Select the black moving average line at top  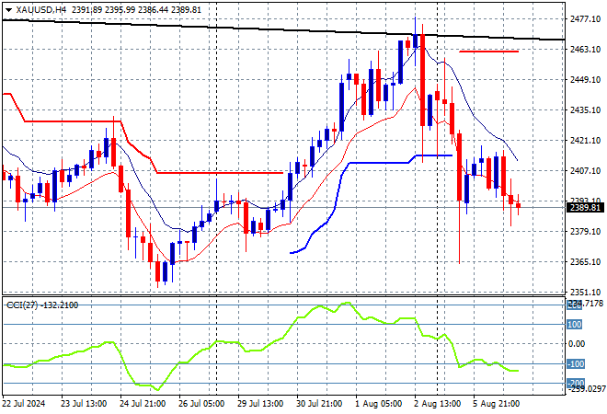283,29
